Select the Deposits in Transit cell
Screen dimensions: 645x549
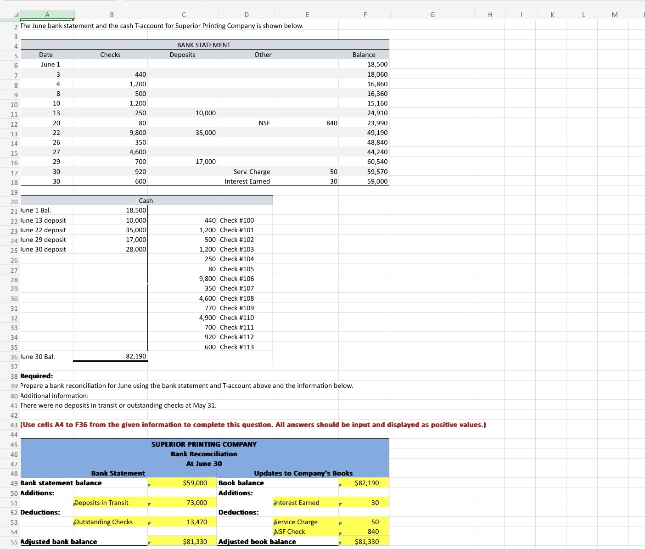point(111,503)
